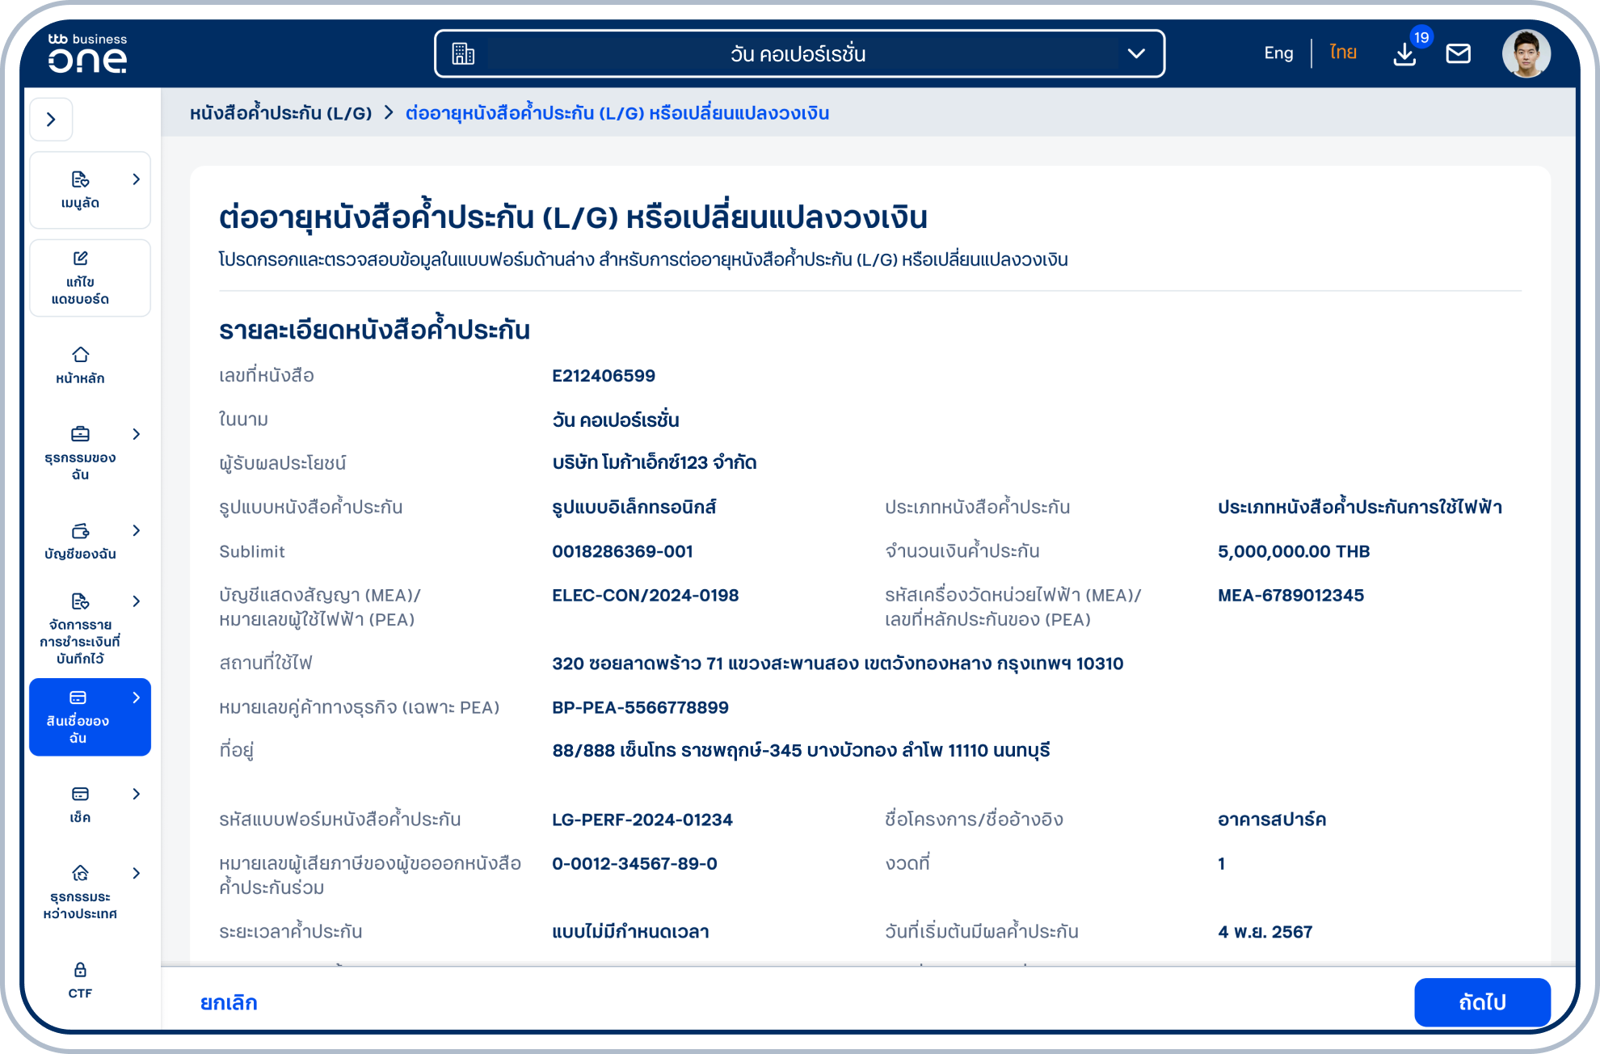
Task: Expand ธุรกรรมระหว่างประเทศ sidebar chevron
Action: pos(136,873)
